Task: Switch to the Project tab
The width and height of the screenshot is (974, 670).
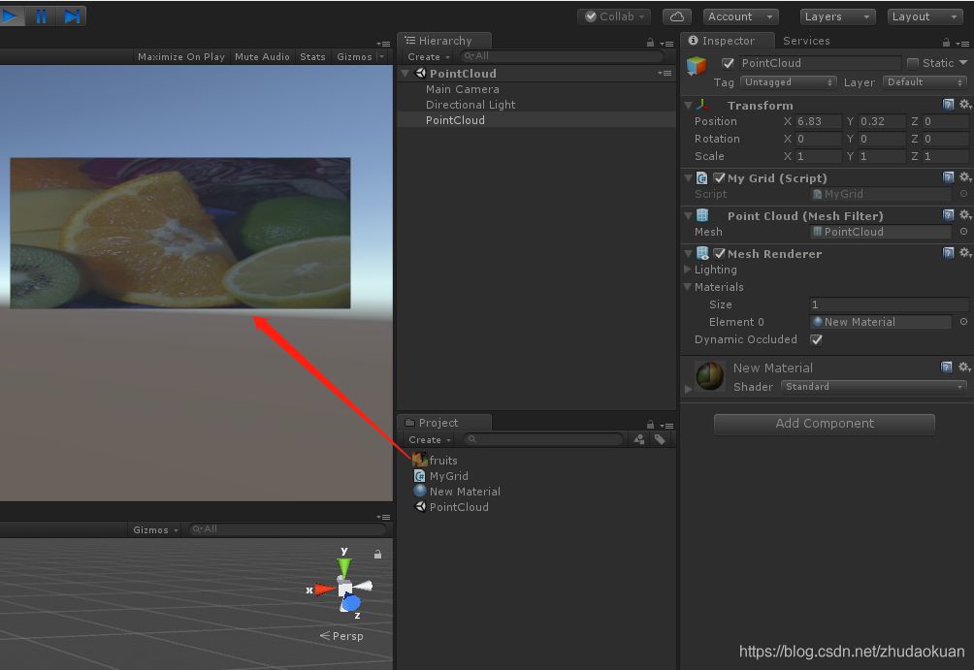Action: [444, 423]
